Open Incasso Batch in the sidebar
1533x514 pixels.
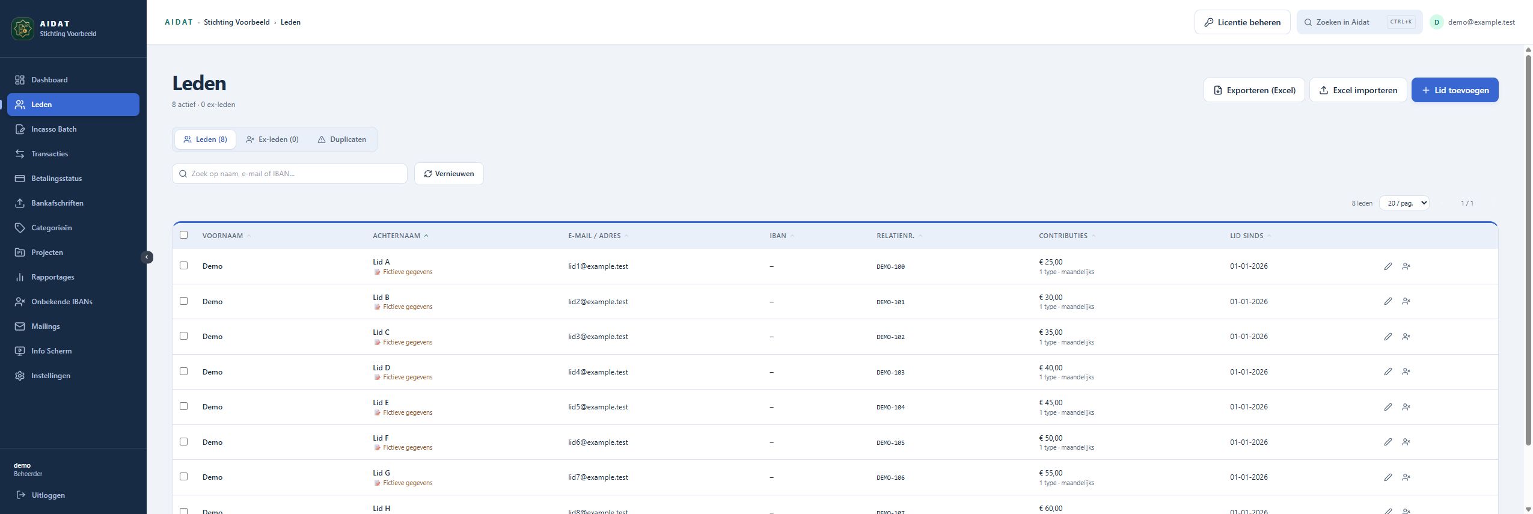click(x=73, y=129)
